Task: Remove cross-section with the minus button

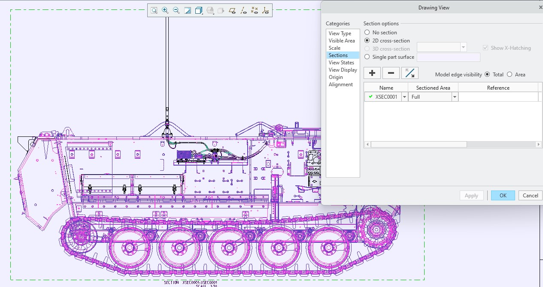Action: [x=391, y=73]
